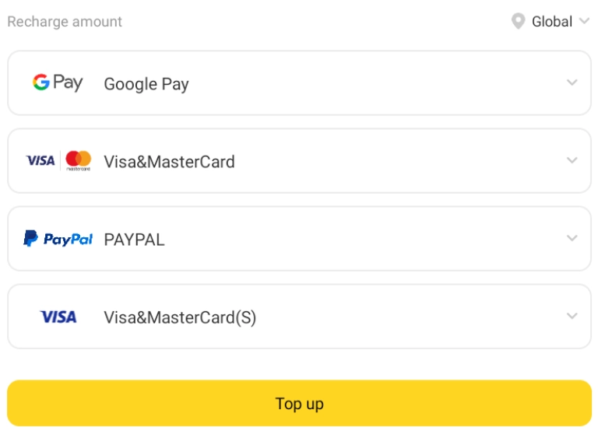Choose the Google Pay payment method card
Image resolution: width=598 pixels, height=438 pixels.
click(299, 82)
